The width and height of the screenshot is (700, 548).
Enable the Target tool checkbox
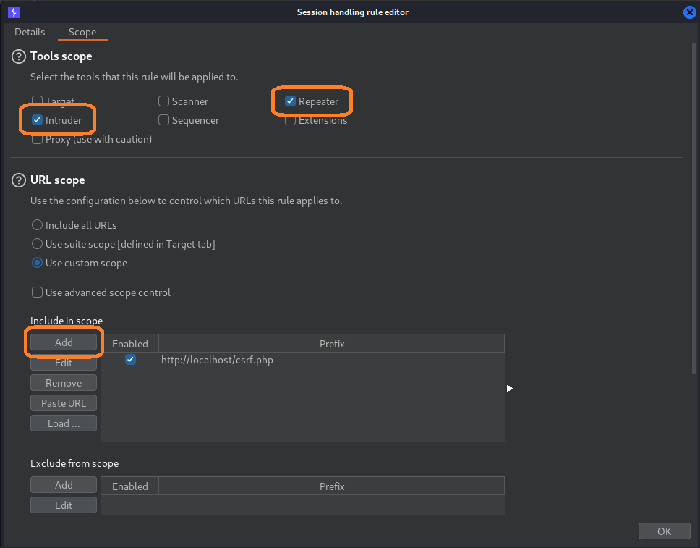36,101
